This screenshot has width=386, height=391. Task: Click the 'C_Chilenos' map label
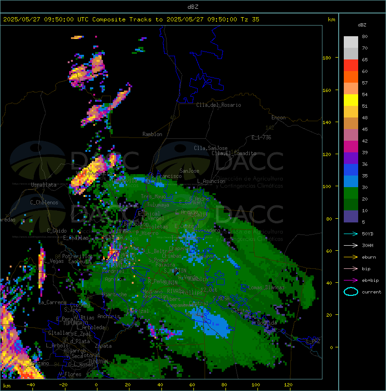[x=44, y=202]
